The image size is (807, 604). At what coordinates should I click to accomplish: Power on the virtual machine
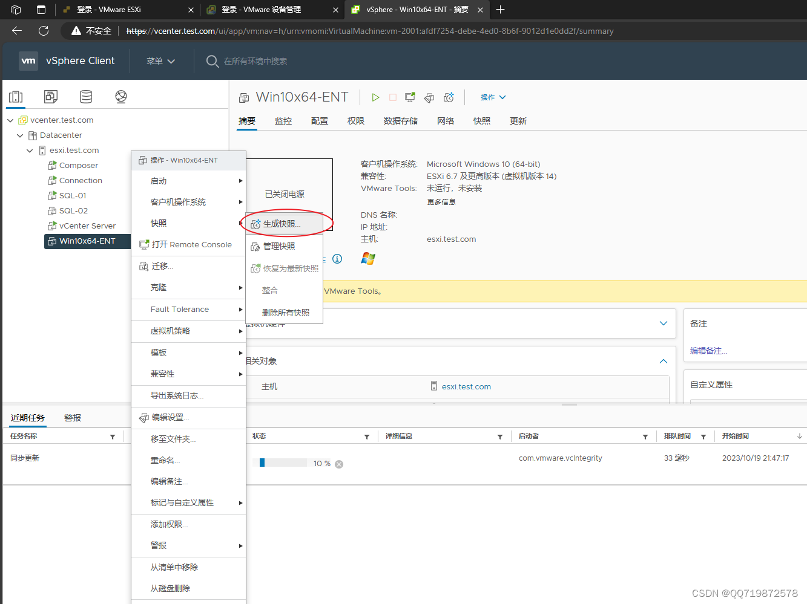click(375, 97)
